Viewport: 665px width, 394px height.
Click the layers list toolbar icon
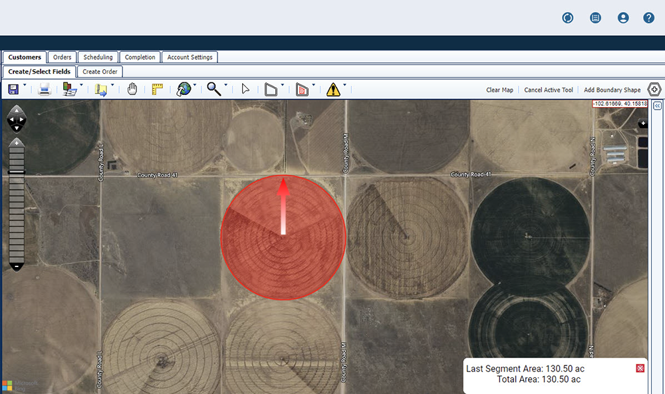pyautogui.click(x=70, y=90)
